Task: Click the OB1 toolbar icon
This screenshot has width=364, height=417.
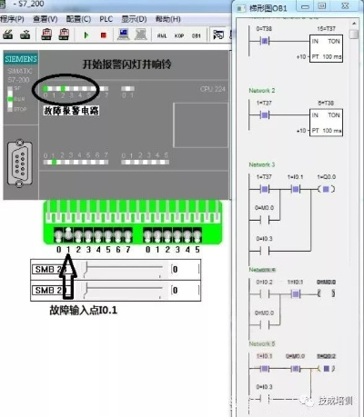Action: click(197, 35)
